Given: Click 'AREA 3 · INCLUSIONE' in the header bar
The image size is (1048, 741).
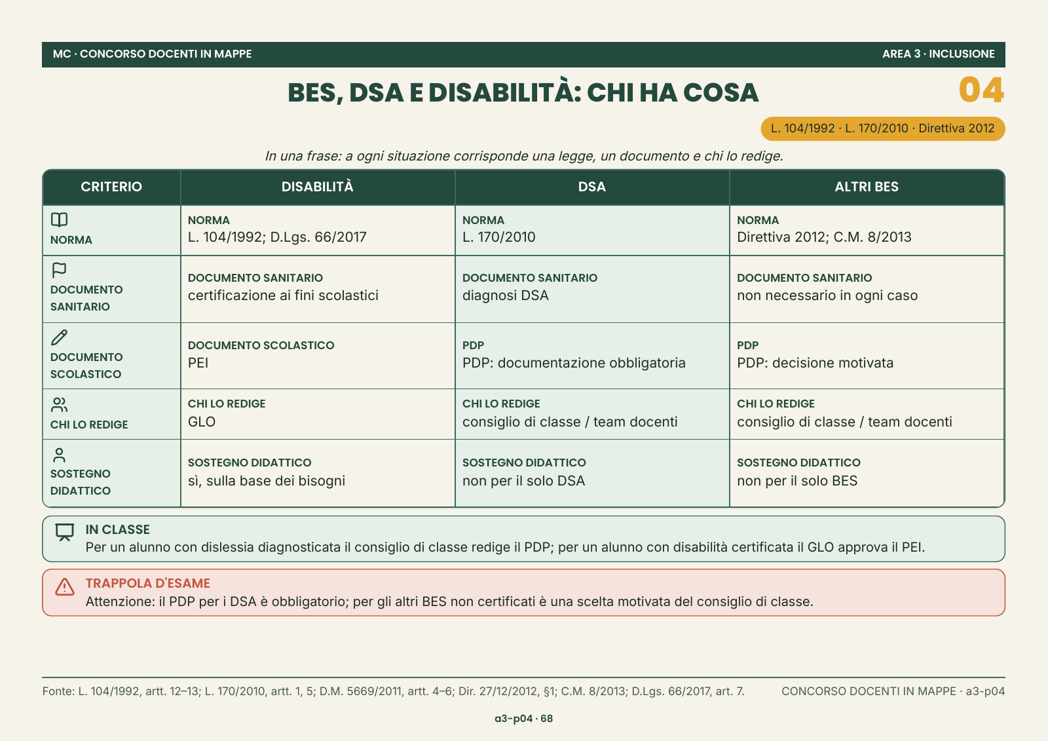Looking at the screenshot, I should tap(938, 54).
